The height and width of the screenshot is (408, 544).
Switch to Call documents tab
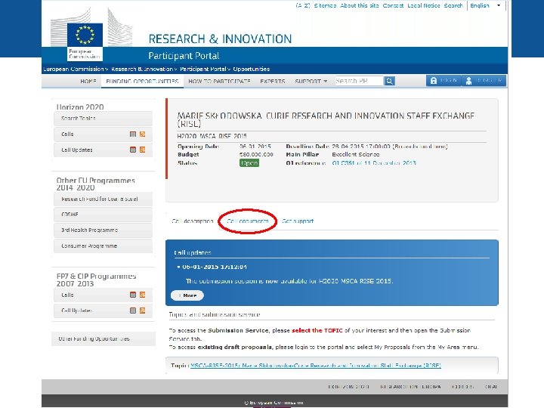(x=247, y=221)
